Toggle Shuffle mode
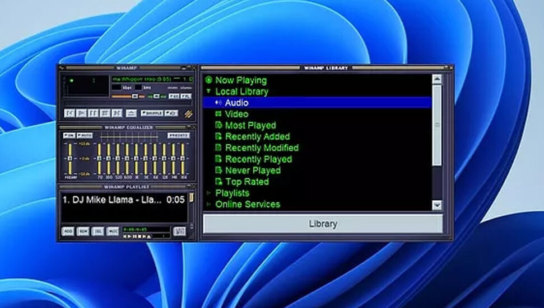This screenshot has width=544, height=308. [x=151, y=113]
